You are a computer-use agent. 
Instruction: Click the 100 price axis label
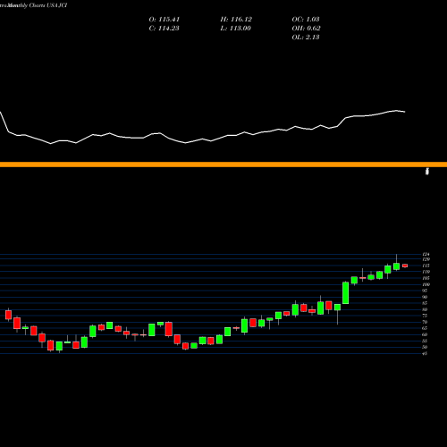point(426,284)
